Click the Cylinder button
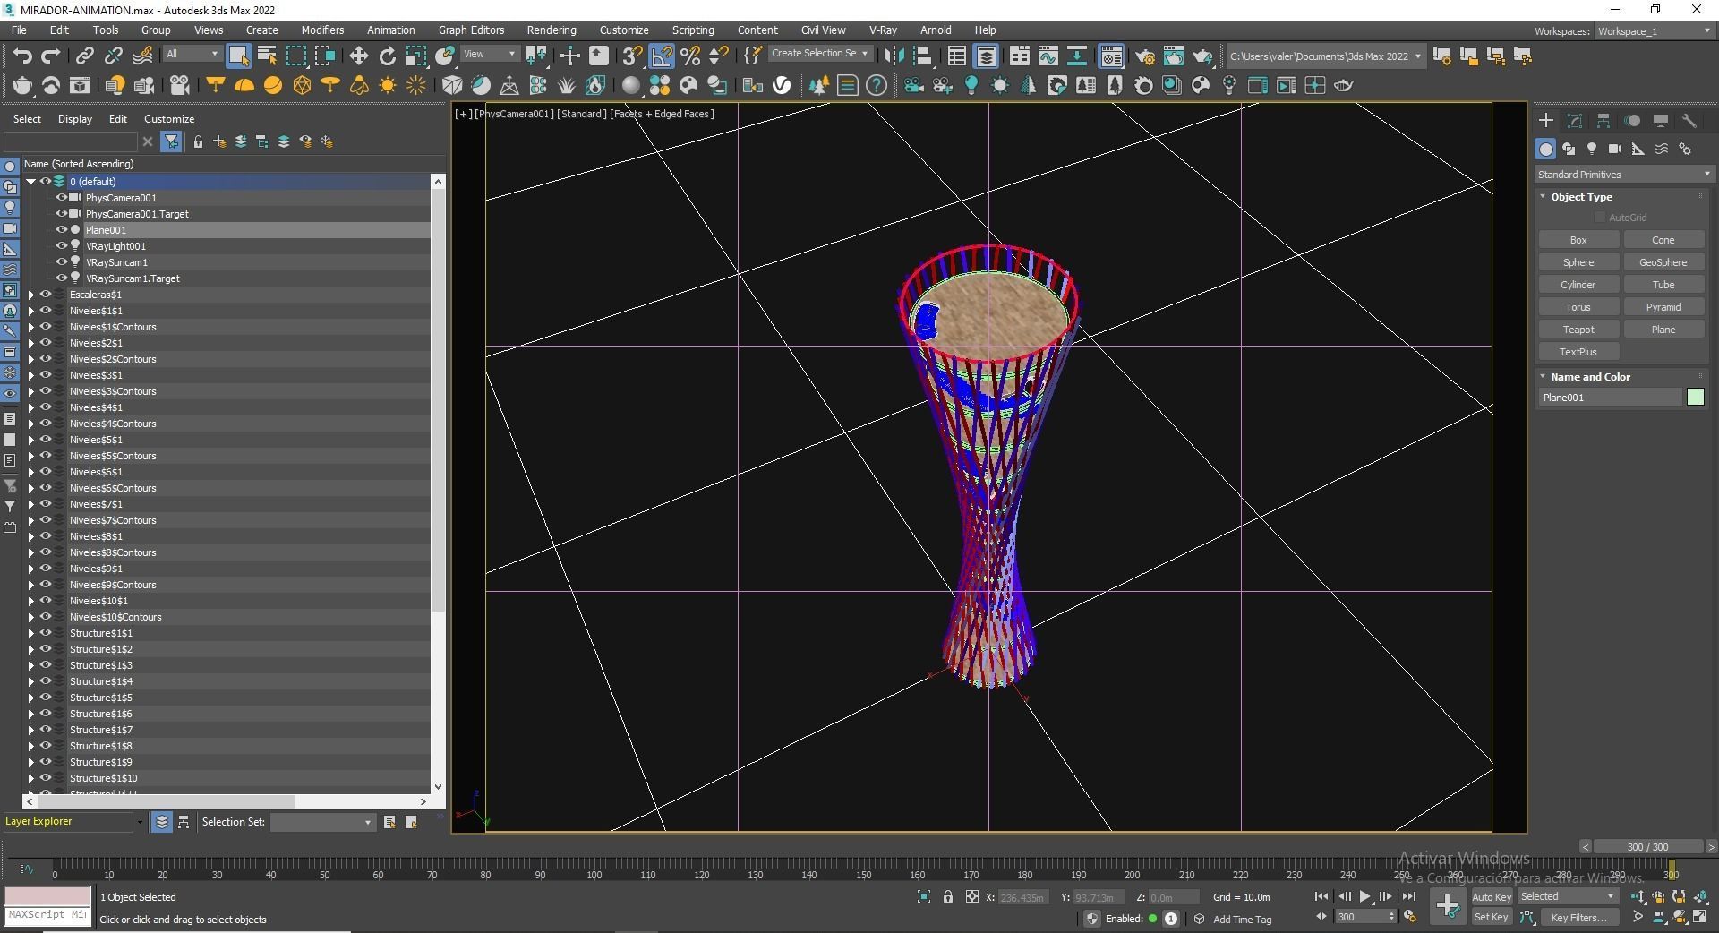The image size is (1719, 933). click(1578, 285)
